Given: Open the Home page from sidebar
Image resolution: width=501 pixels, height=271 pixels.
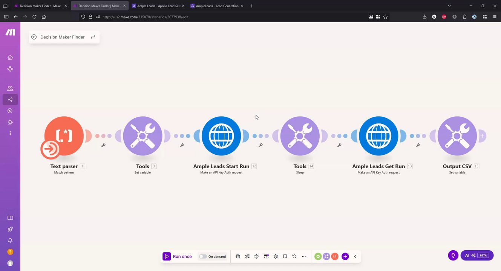Looking at the screenshot, I should [10, 57].
